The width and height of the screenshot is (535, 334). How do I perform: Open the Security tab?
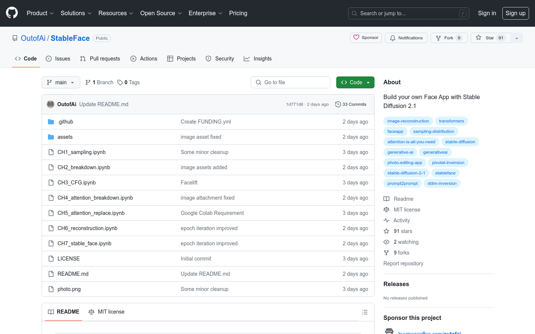click(x=220, y=59)
